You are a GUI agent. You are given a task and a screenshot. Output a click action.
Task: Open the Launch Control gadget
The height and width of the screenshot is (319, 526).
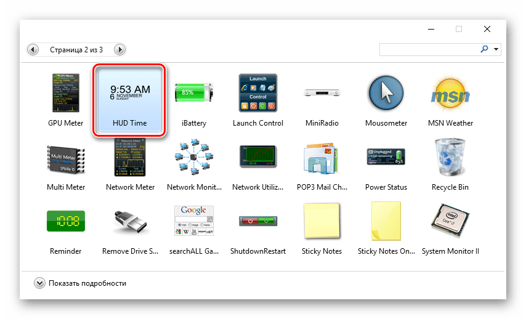(x=257, y=94)
